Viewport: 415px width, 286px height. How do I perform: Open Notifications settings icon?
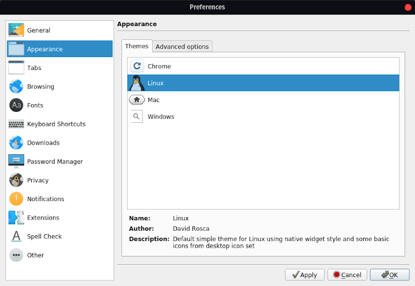pos(17,199)
